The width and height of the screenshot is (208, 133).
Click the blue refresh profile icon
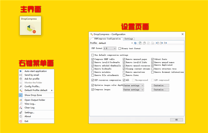pyautogui.click(x=135, y=43)
